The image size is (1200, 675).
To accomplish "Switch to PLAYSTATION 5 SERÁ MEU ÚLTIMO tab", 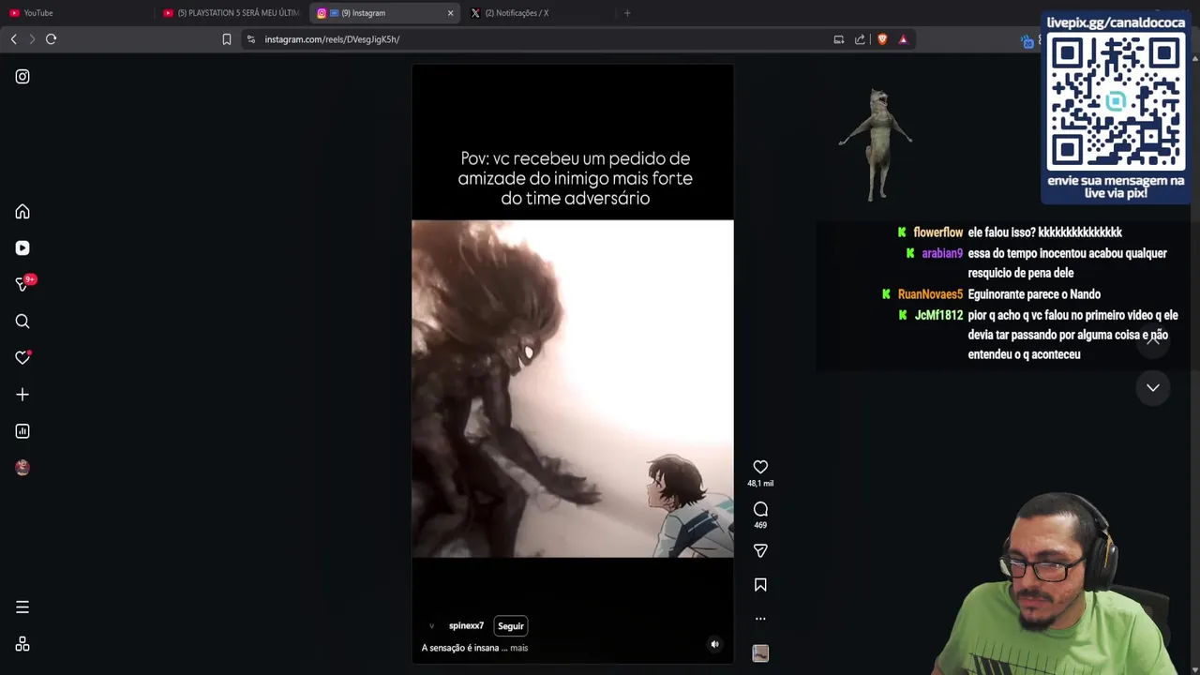I will click(x=231, y=13).
